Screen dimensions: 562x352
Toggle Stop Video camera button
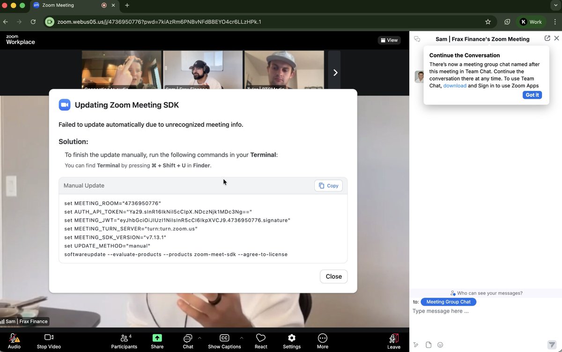(x=49, y=337)
